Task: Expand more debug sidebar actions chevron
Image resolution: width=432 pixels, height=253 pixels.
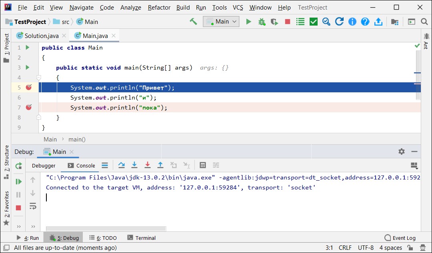Action: coord(18,227)
